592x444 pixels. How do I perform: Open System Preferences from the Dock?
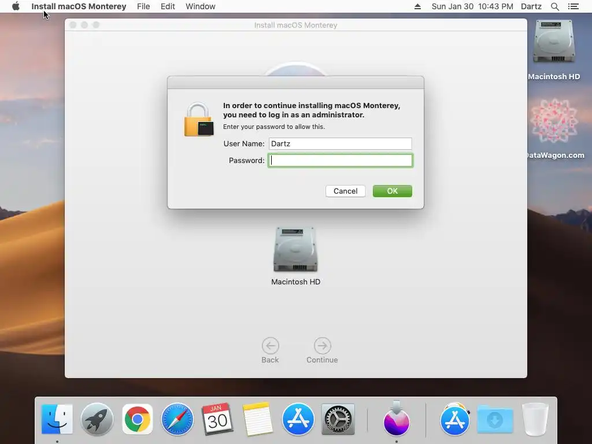pos(338,419)
